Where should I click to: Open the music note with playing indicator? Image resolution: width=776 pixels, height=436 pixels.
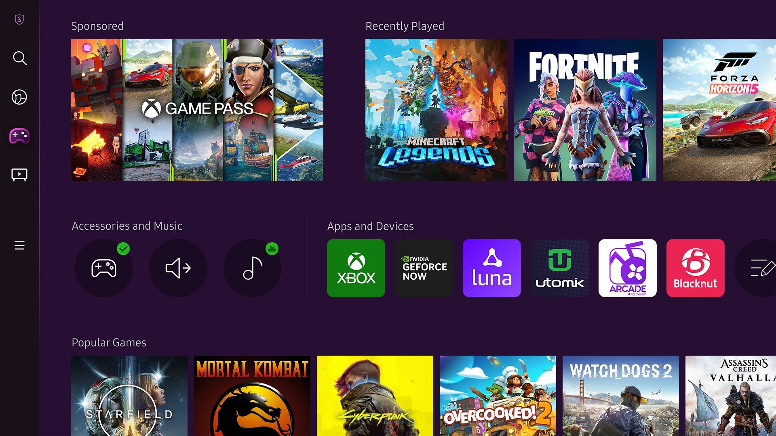pyautogui.click(x=253, y=268)
